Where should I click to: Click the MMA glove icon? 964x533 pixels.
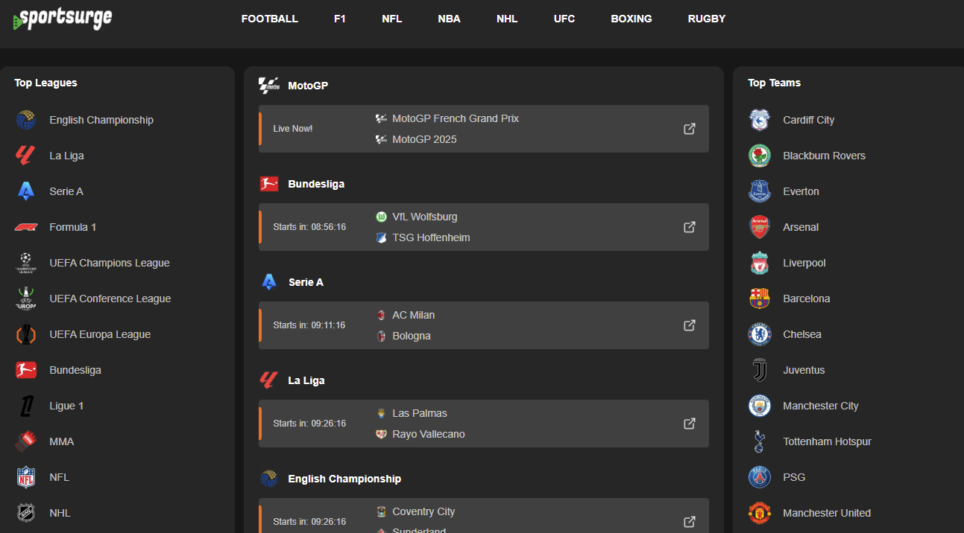click(x=26, y=441)
